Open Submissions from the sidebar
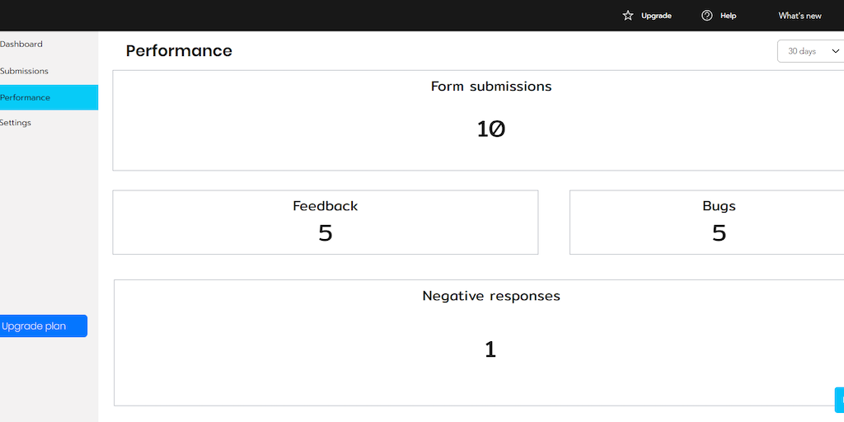This screenshot has width=844, height=422. click(25, 71)
